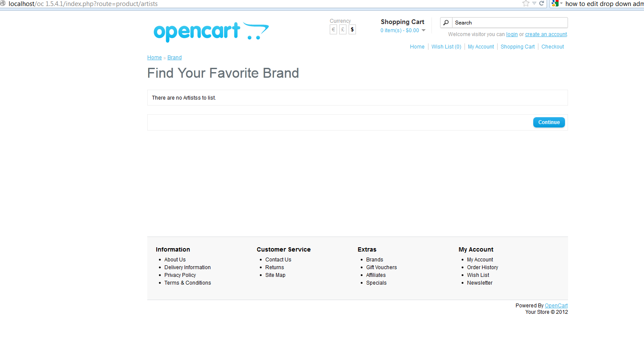
Task: Open the Brand breadcrumb link
Action: 174,58
